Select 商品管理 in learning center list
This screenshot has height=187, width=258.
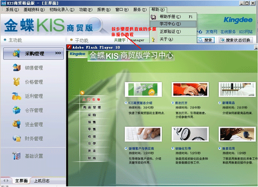(92, 107)
